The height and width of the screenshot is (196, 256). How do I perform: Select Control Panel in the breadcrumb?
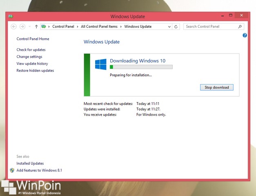pos(63,27)
